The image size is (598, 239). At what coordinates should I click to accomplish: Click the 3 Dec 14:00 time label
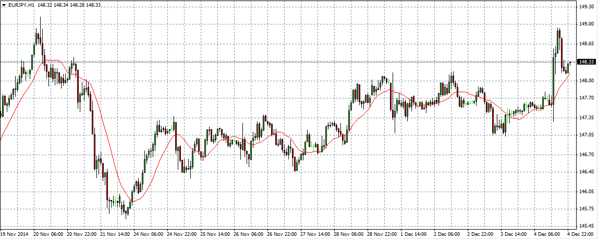click(x=514, y=234)
